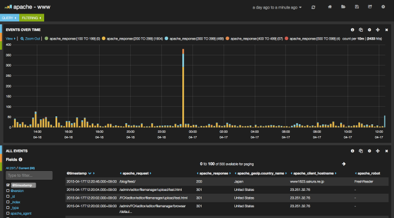
Task: Click the @version field name
Action: [17, 191]
